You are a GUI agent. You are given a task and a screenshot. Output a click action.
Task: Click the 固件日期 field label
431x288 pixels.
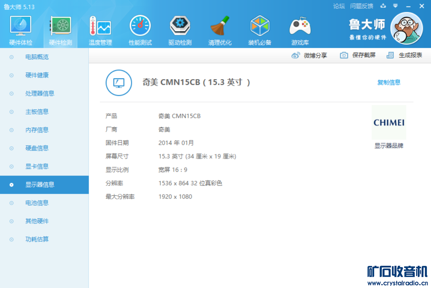point(117,143)
